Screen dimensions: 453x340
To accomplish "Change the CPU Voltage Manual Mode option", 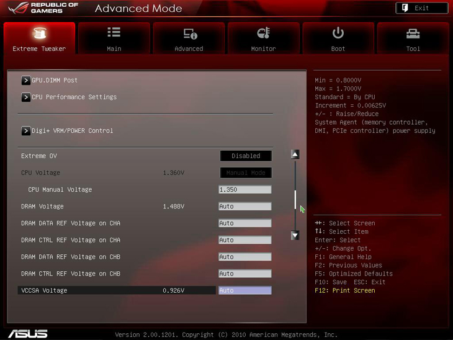I will click(246, 172).
